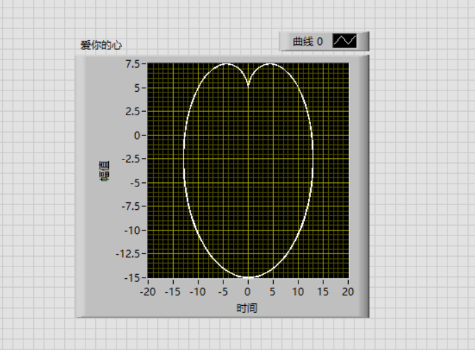
Task: Click the Y-axis tick value -7.5
Action: (x=130, y=206)
